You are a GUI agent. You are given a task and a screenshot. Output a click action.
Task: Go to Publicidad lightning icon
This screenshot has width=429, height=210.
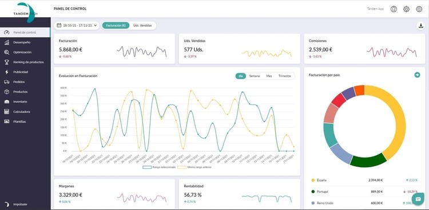(7, 72)
